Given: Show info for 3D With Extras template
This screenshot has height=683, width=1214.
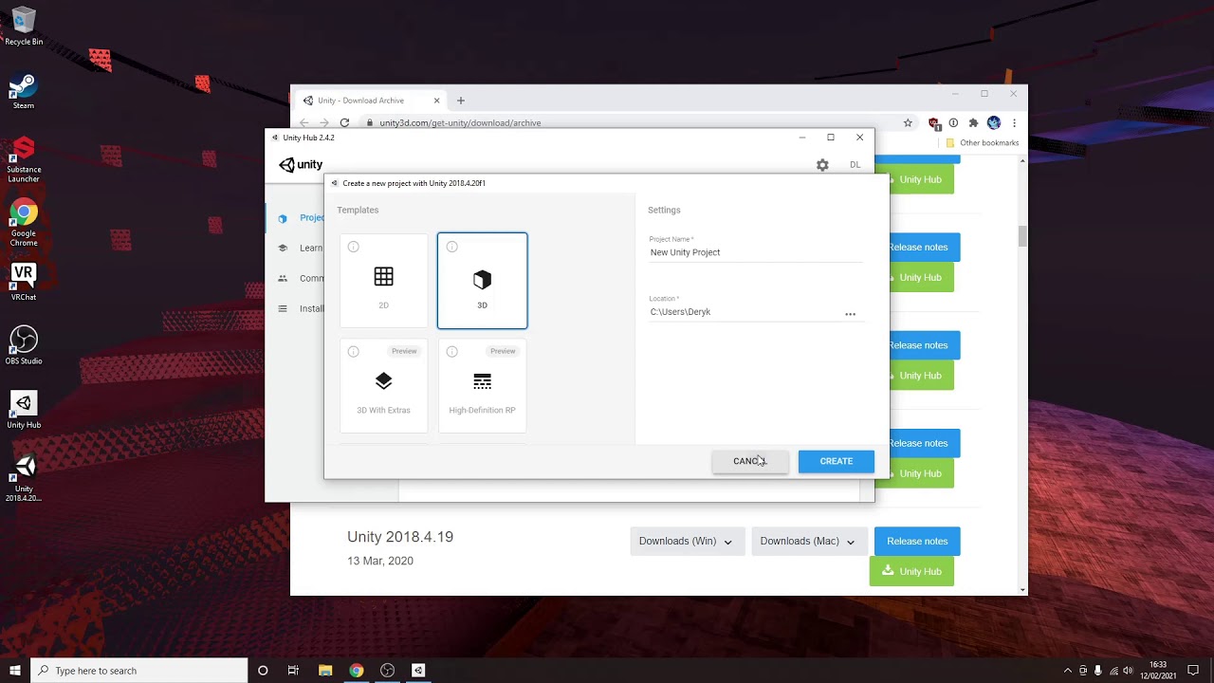Looking at the screenshot, I should tap(354, 351).
